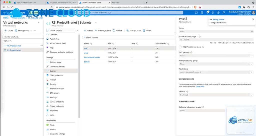Click the Locks padlock icon
The width and height of the screenshot is (256, 136).
[x=47, y=115]
